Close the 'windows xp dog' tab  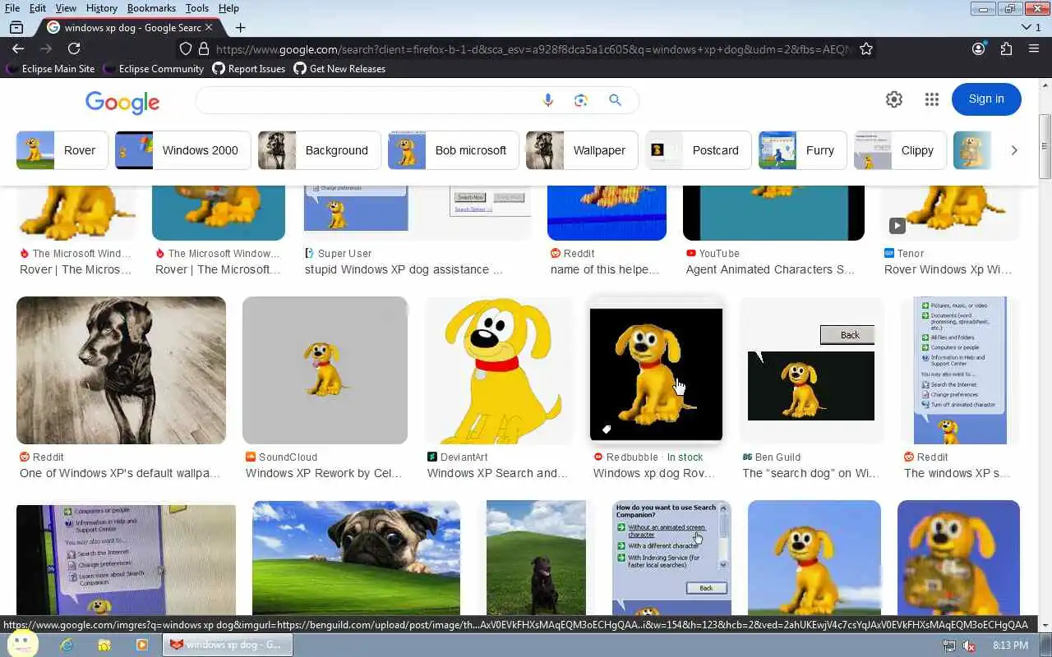click(x=209, y=27)
